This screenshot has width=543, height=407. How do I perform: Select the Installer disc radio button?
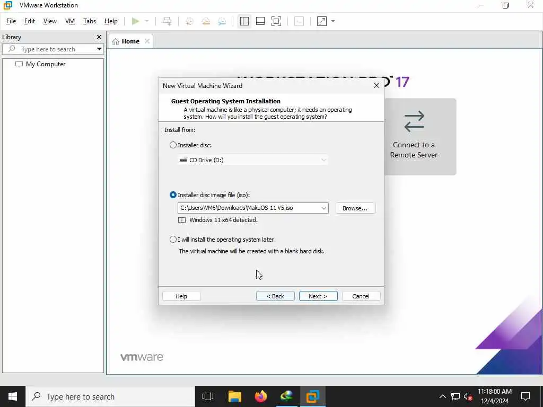[x=173, y=145]
